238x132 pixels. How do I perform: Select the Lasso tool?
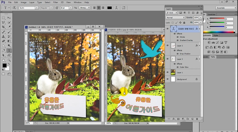pos(3,23)
